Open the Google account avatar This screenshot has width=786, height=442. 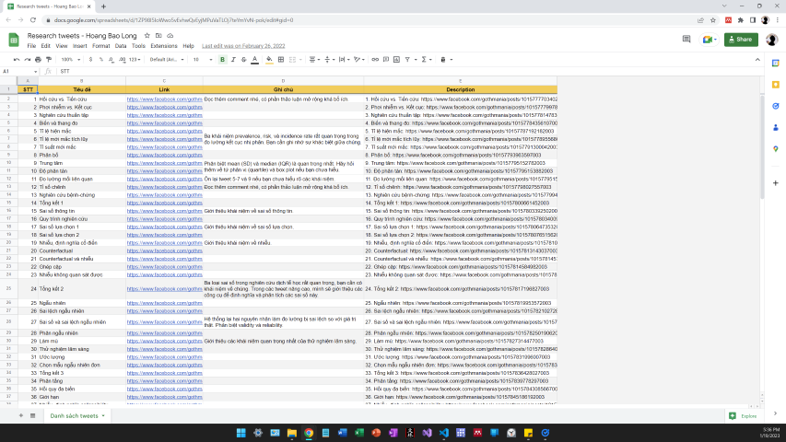pos(772,39)
